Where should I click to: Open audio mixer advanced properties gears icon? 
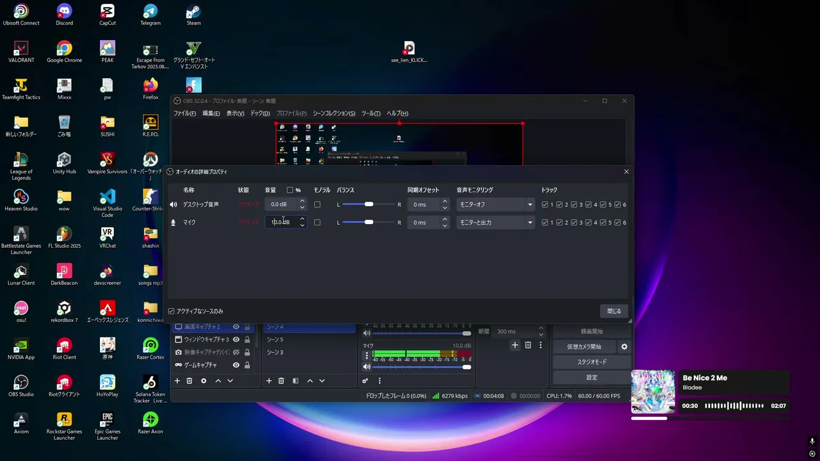pyautogui.click(x=365, y=381)
